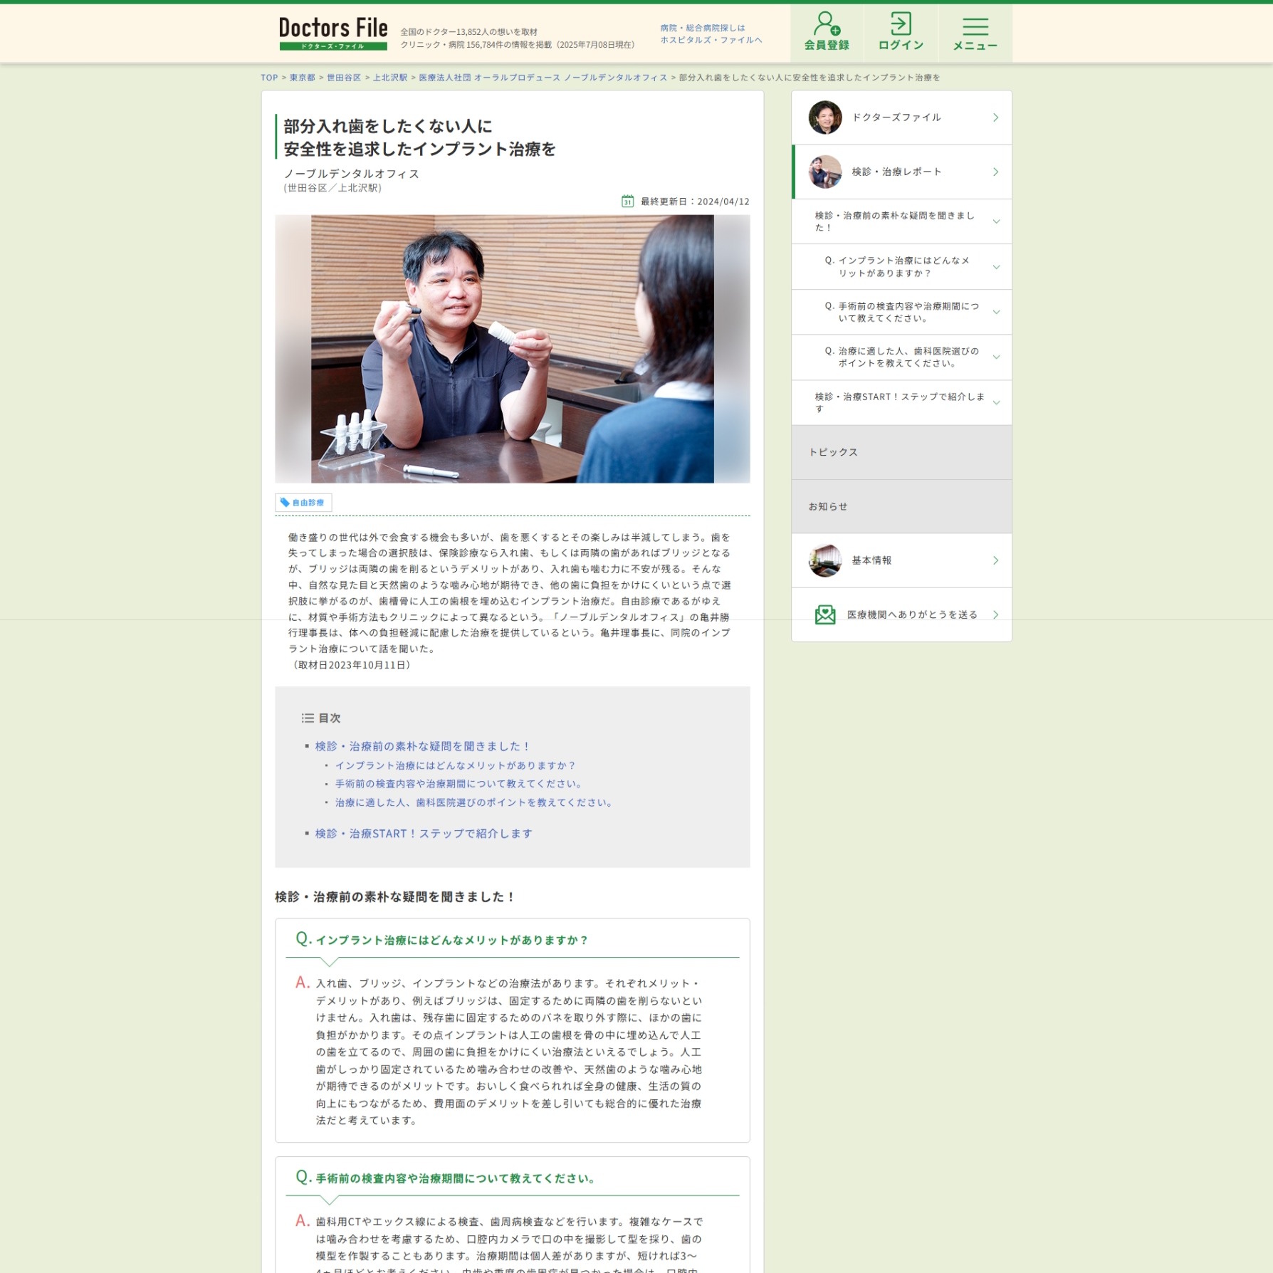Select 検診・治療レポート sidebar menu item
1273x1273 pixels.
901,172
